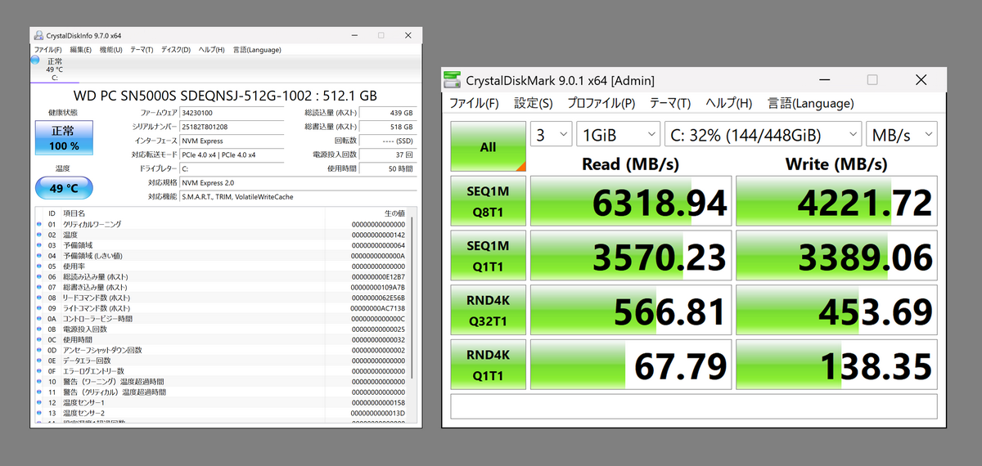
Task: Open ヘルプ(H) menu in CrystalDiskMark
Action: 729,104
